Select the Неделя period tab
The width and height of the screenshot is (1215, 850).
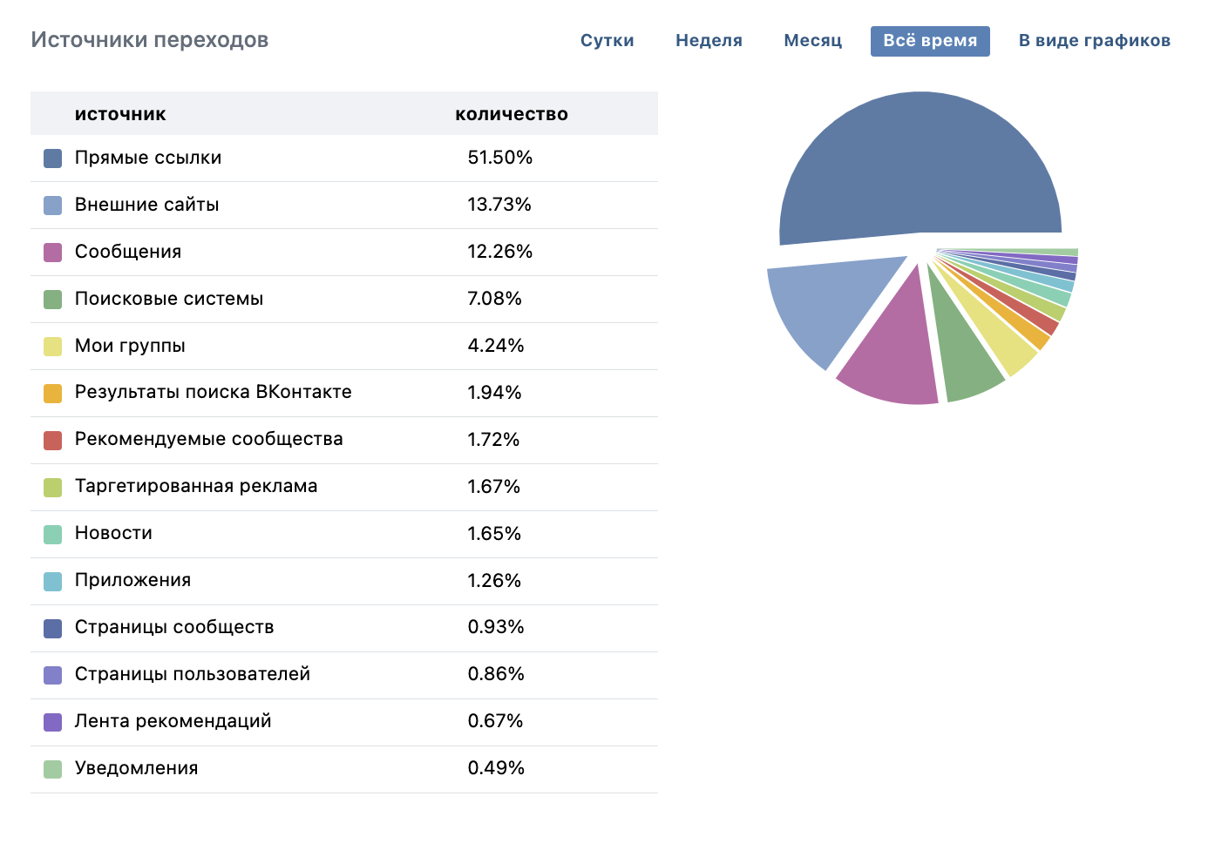(709, 41)
